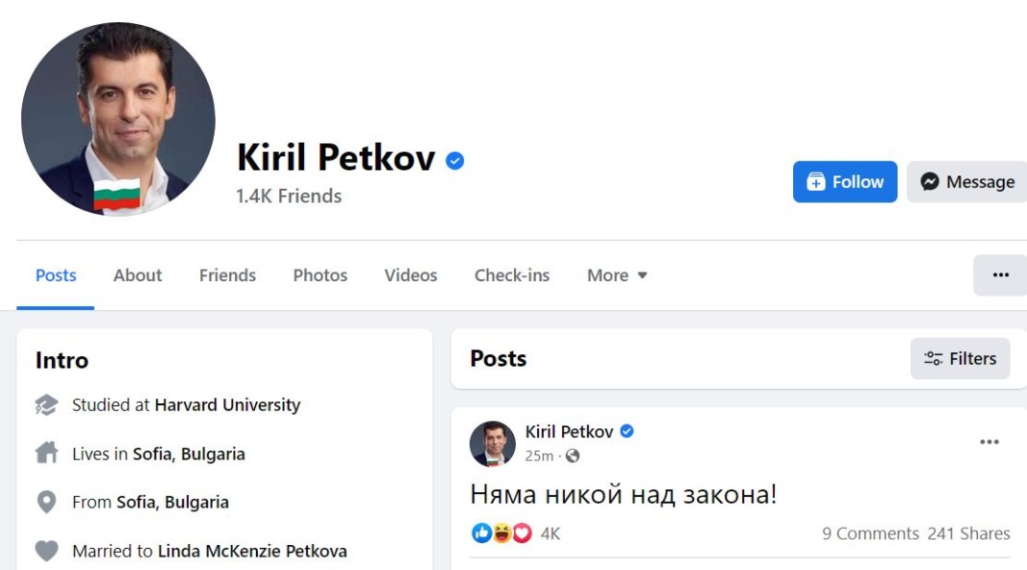Open the Linda McKenzie Petkova link

252,552
